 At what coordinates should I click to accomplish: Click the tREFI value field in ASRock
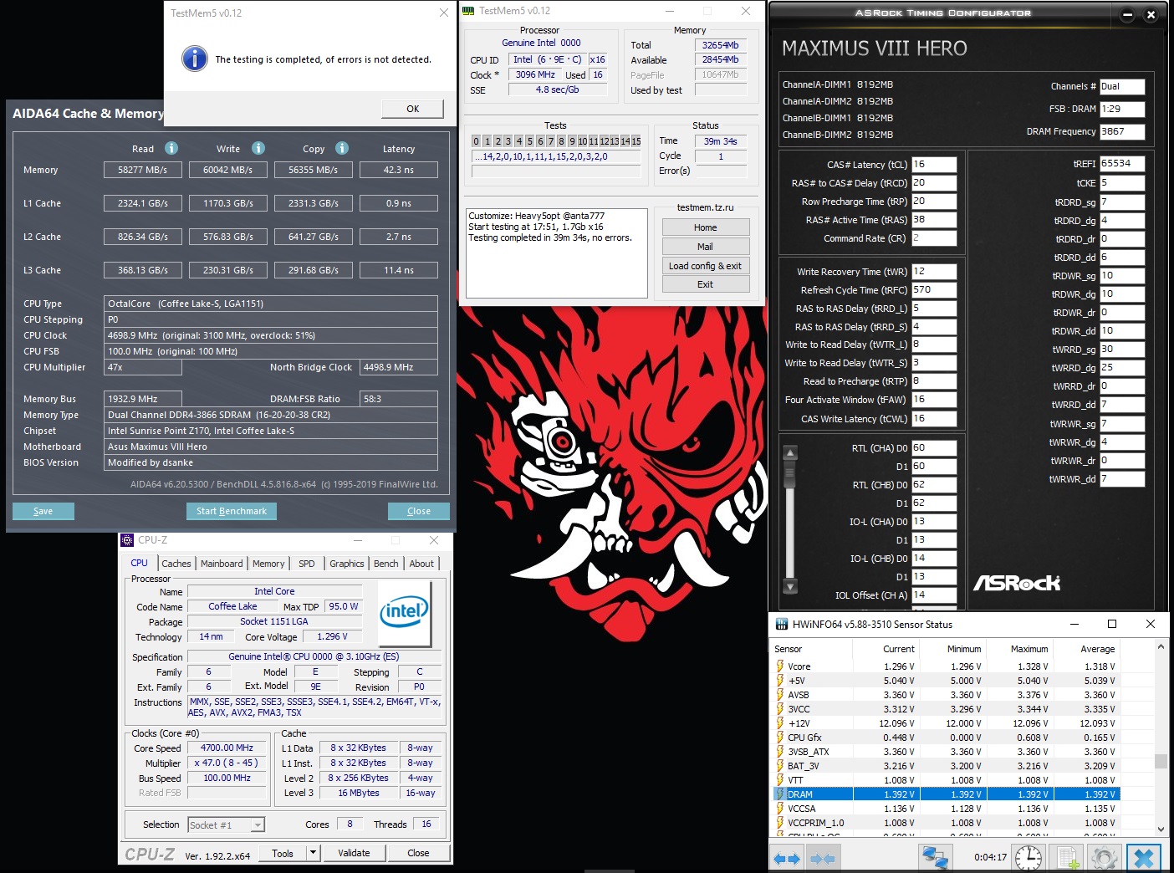coord(1122,164)
